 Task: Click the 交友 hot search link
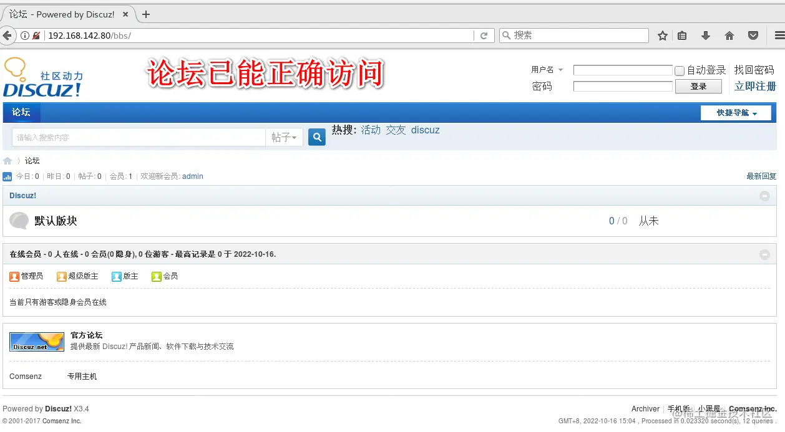click(x=396, y=130)
